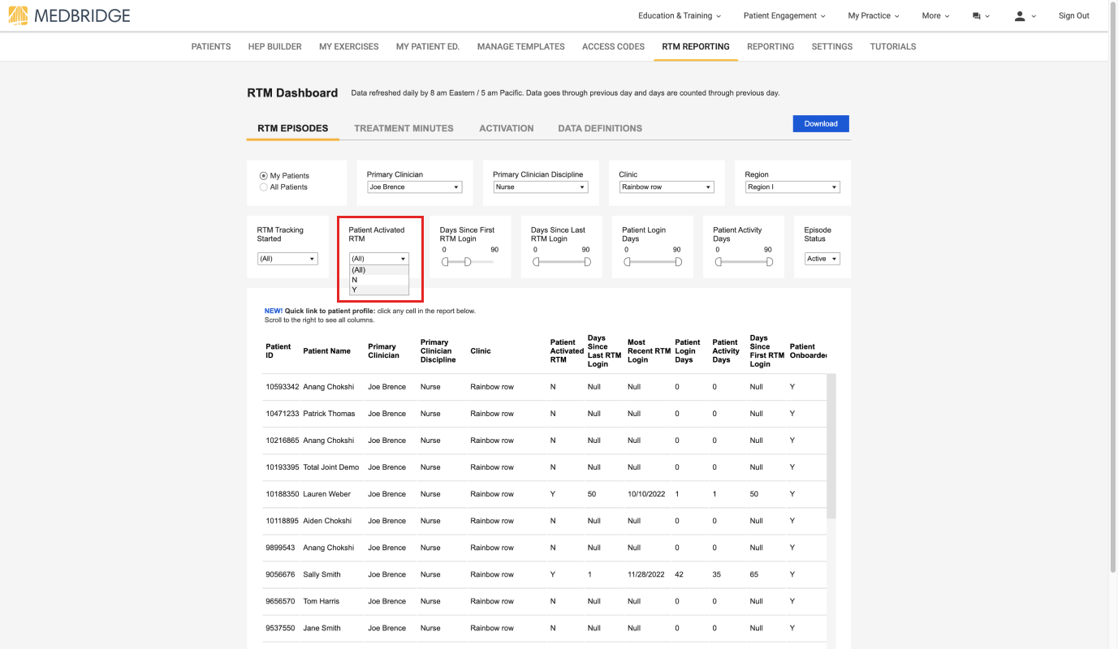Switch to the Data Definitions tab
The width and height of the screenshot is (1118, 649).
[x=600, y=128]
